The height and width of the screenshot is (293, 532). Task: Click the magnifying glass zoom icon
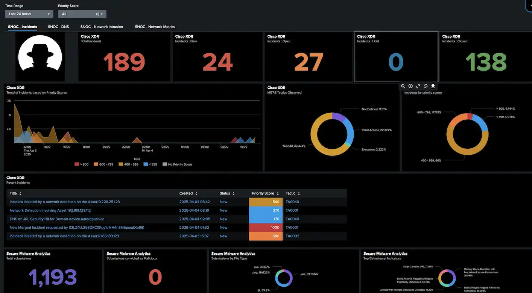pyautogui.click(x=403, y=86)
